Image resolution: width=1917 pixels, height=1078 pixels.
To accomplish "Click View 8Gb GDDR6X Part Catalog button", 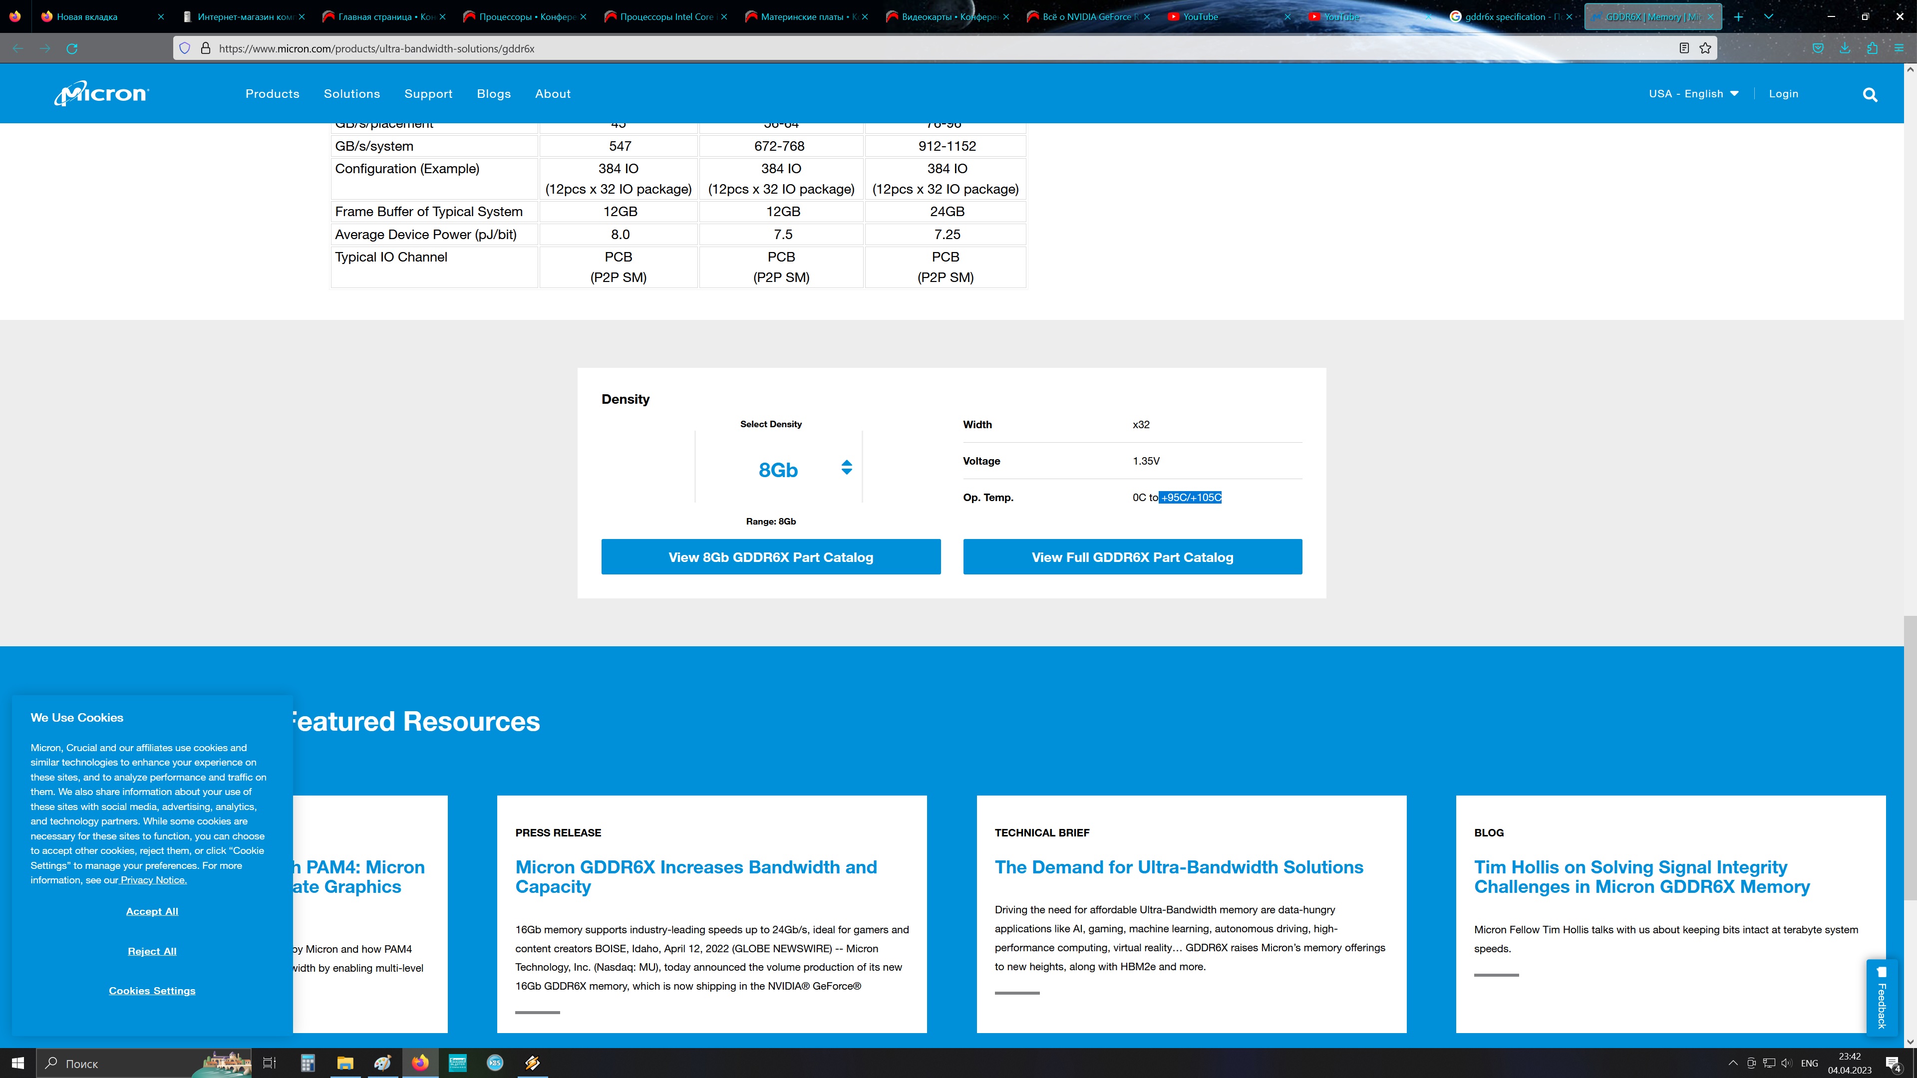I will tap(770, 557).
